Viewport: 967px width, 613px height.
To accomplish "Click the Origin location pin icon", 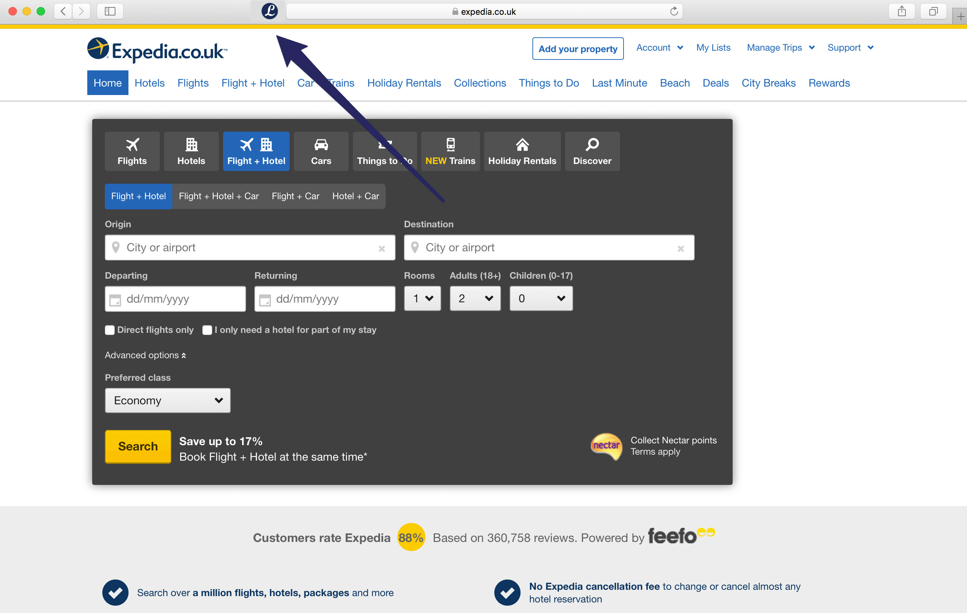I will (116, 247).
